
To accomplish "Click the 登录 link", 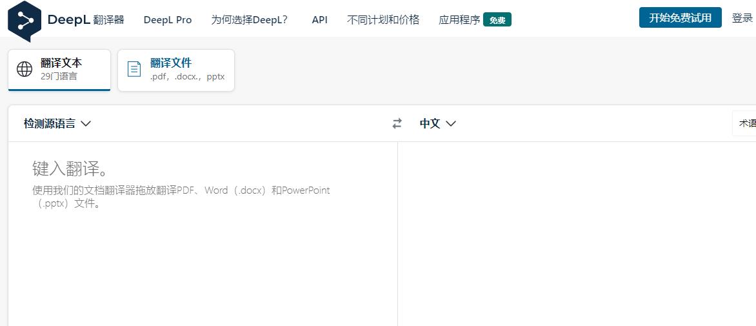I will pos(742,18).
